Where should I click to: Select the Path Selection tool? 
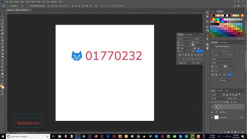pos(2,67)
